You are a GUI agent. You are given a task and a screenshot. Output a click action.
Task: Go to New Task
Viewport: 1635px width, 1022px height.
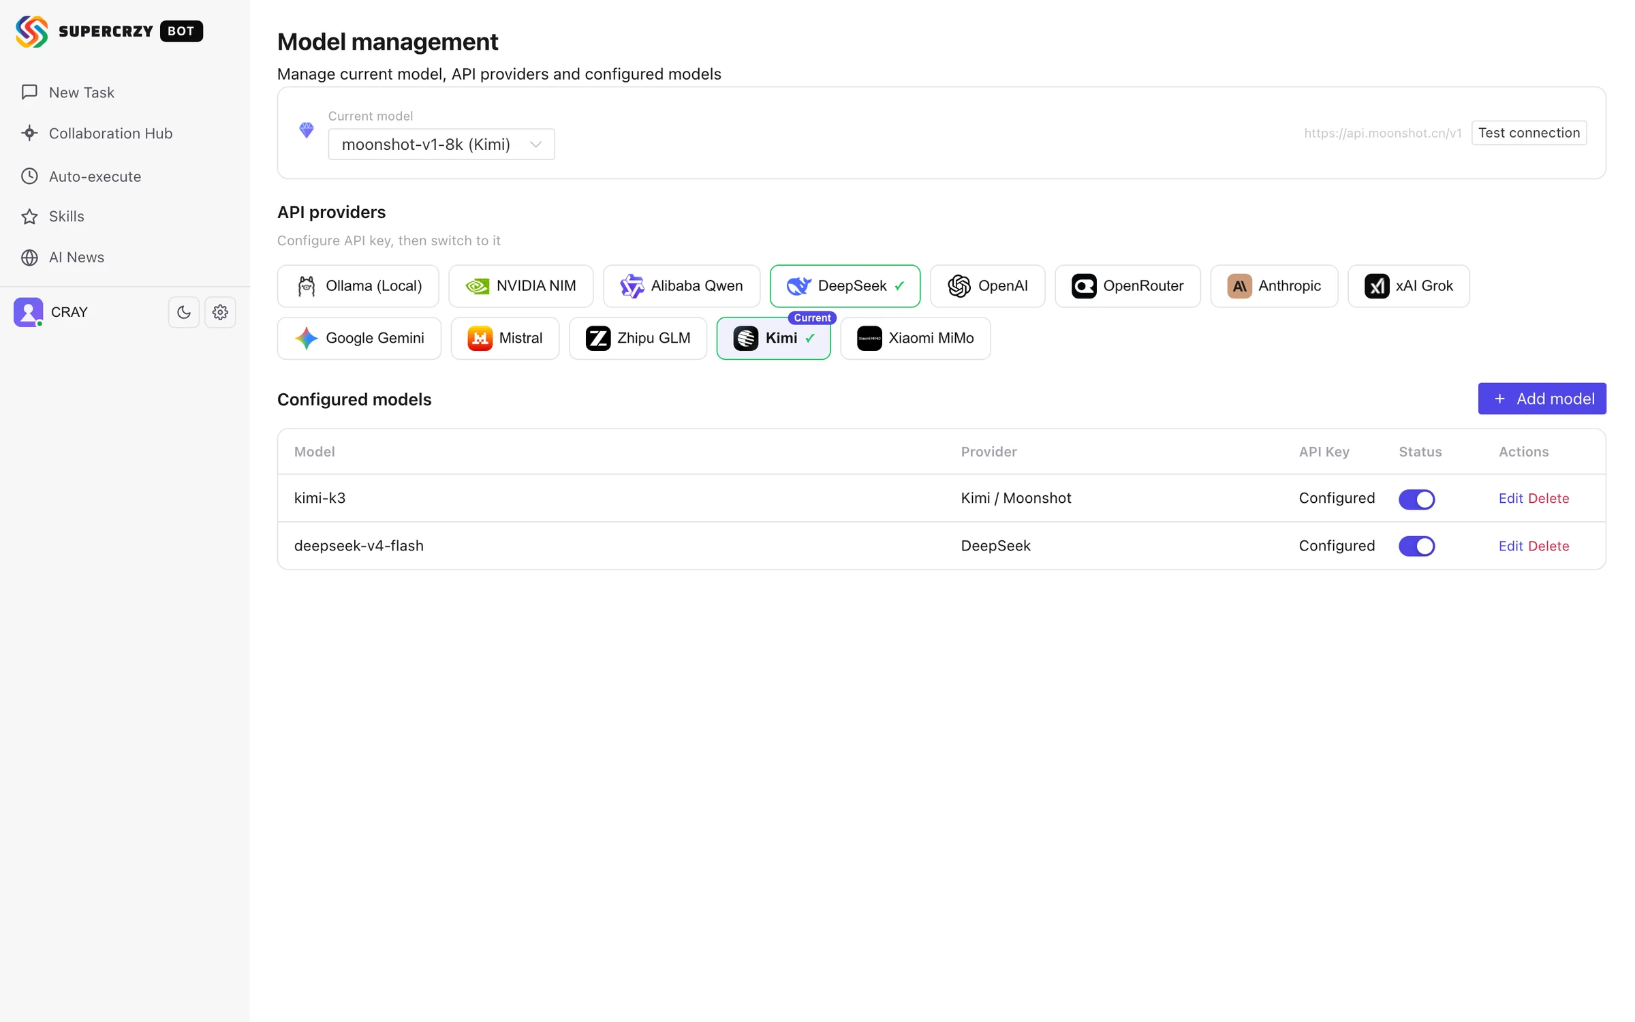[x=82, y=92]
